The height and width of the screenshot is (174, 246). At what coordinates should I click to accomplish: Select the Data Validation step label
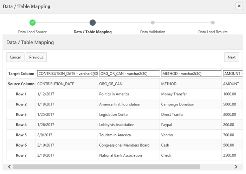tap(153, 32)
